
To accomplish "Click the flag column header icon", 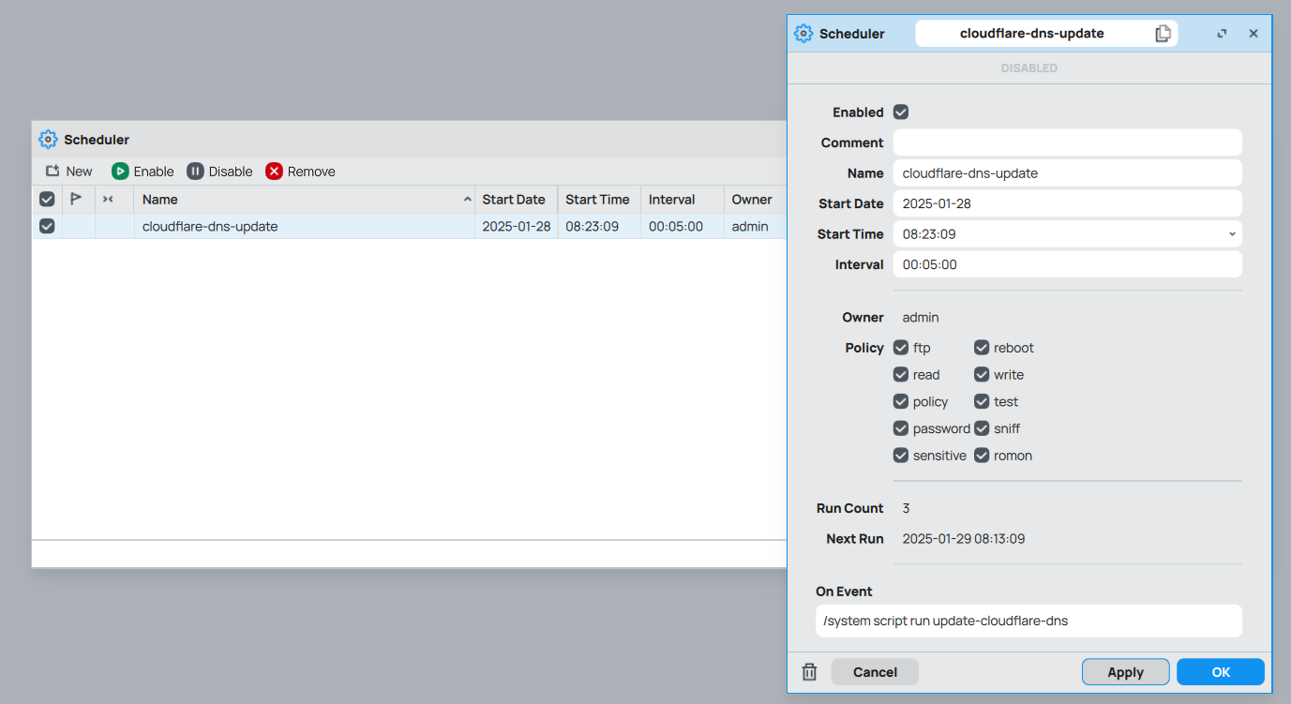I will (77, 199).
